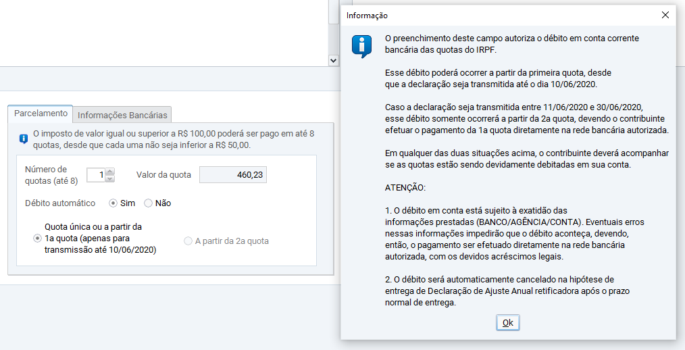Increase the number of quotas with the up arrow
This screenshot has height=350, width=685.
[111, 172]
